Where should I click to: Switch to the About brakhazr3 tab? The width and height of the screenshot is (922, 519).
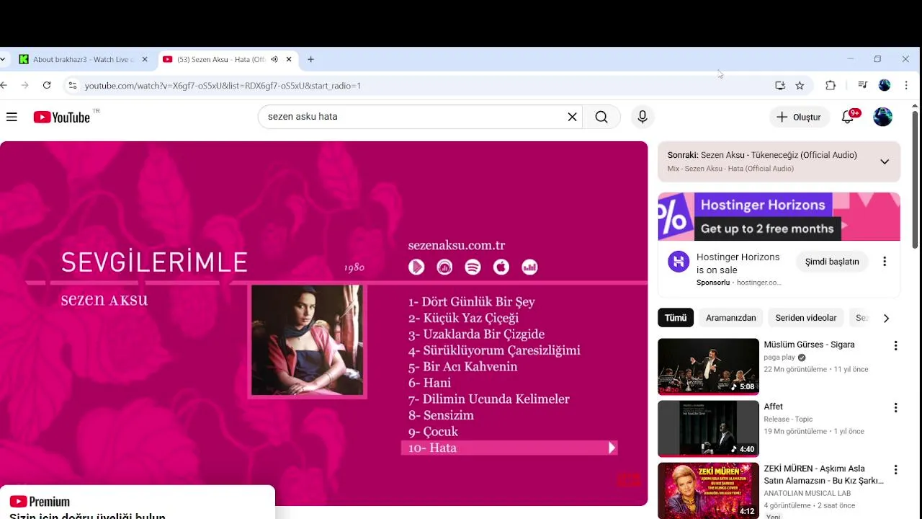coord(84,59)
